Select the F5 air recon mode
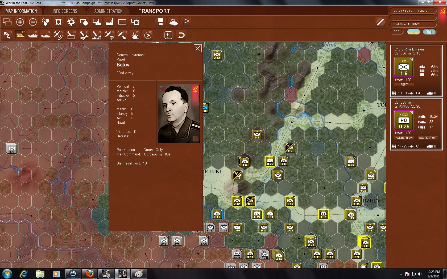 [x=58, y=35]
